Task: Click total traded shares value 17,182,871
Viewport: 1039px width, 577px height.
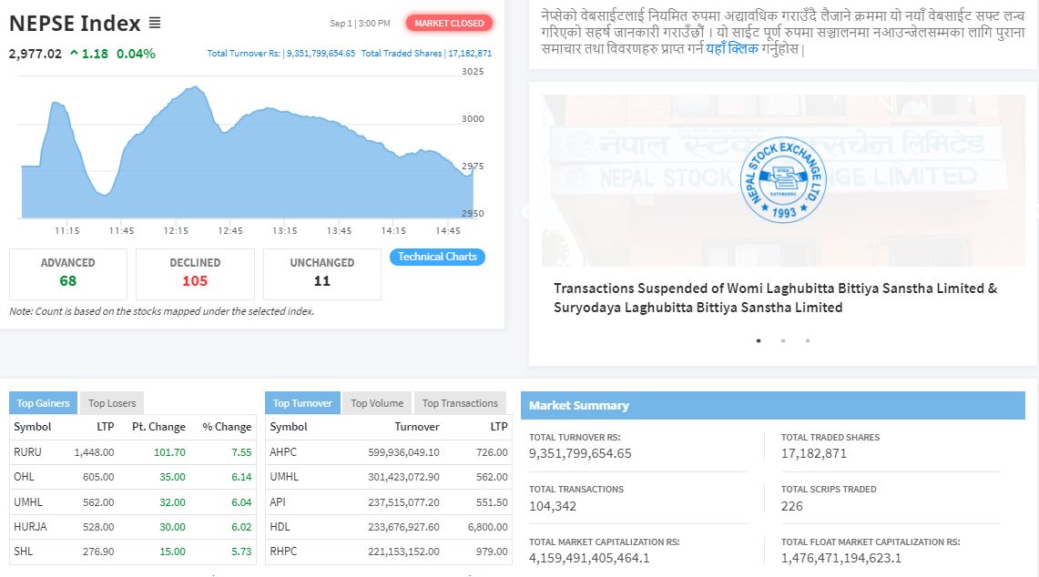Action: (814, 454)
